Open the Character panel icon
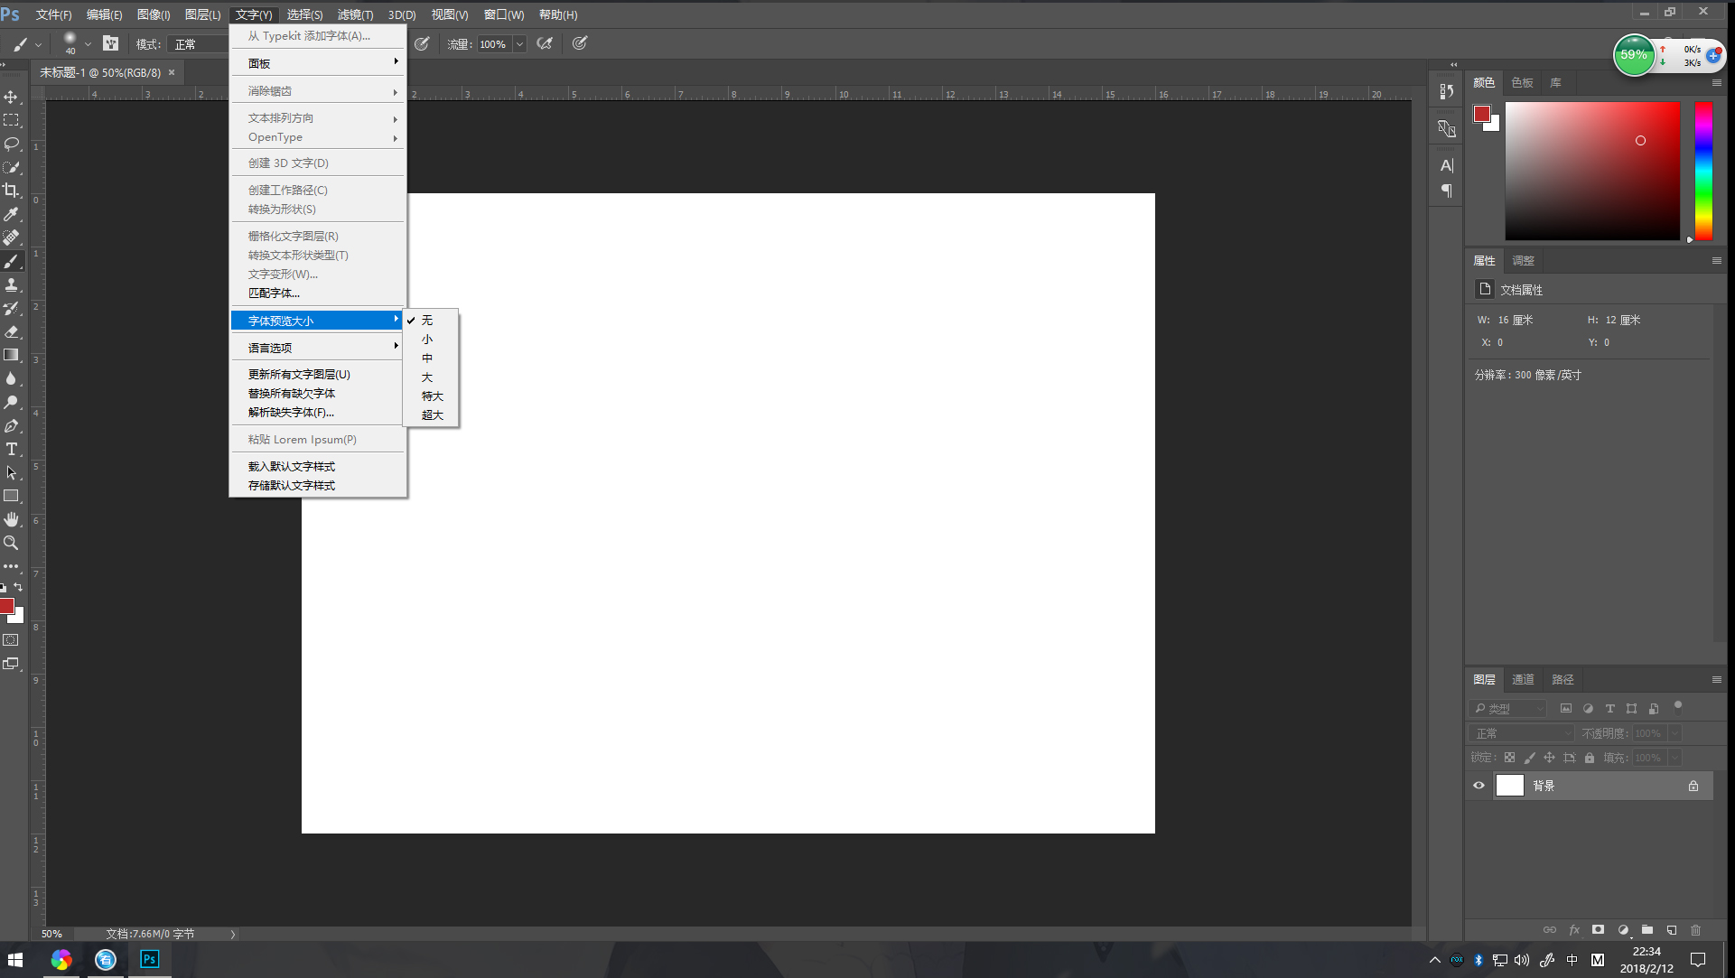This screenshot has width=1735, height=978. coord(1446,165)
